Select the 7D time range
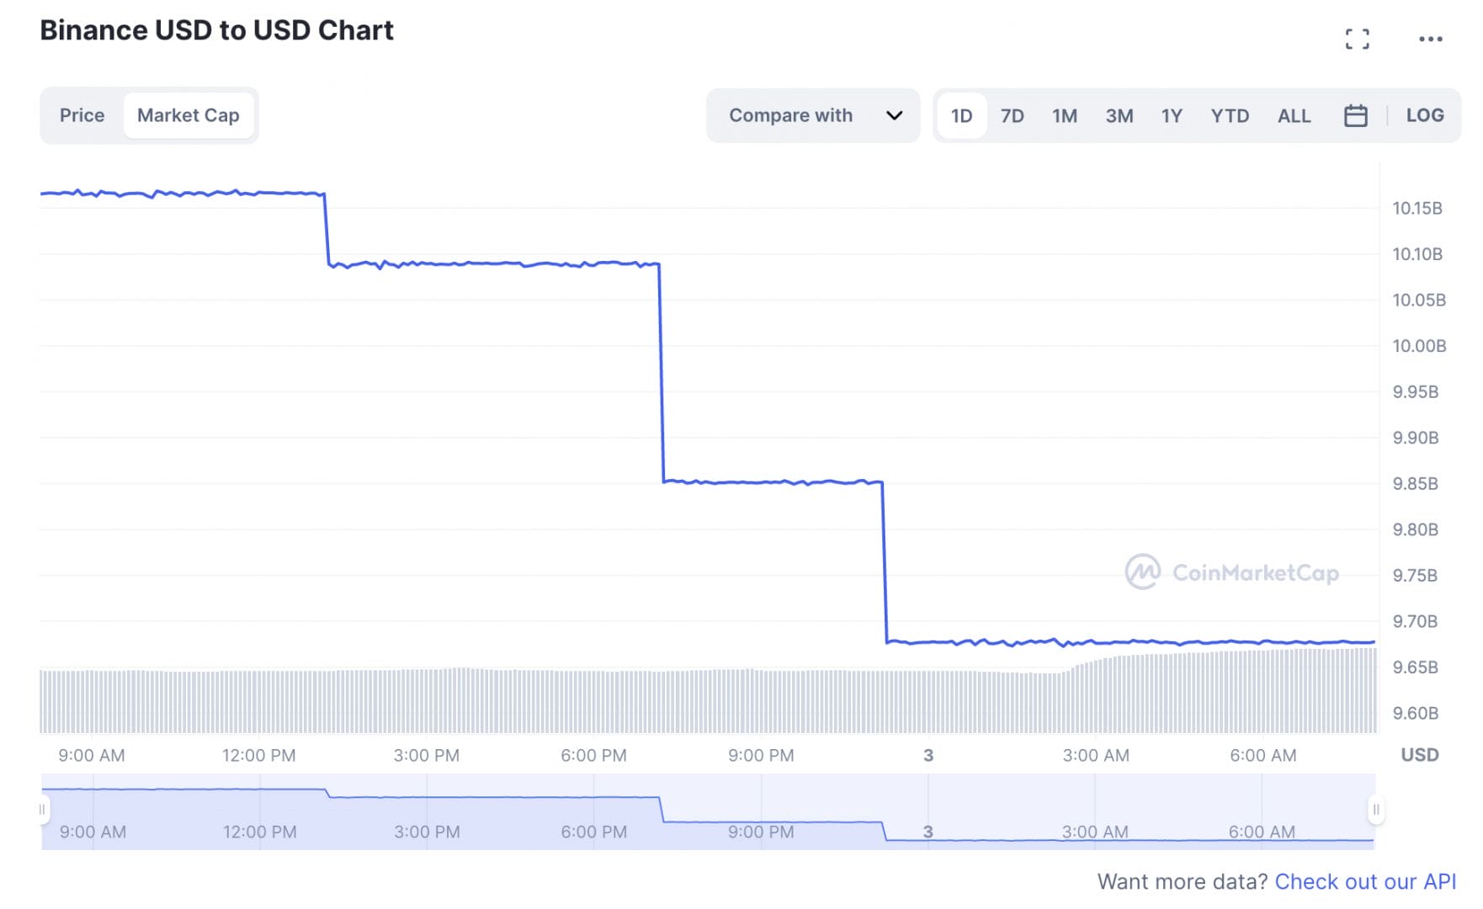The width and height of the screenshot is (1483, 909). pos(1012,115)
